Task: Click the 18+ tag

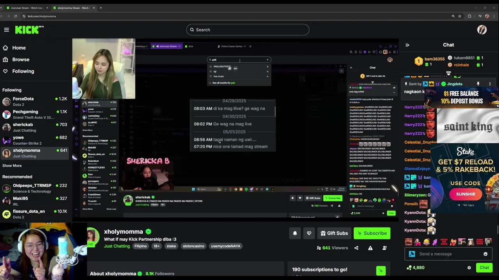Action: pyautogui.click(x=156, y=246)
